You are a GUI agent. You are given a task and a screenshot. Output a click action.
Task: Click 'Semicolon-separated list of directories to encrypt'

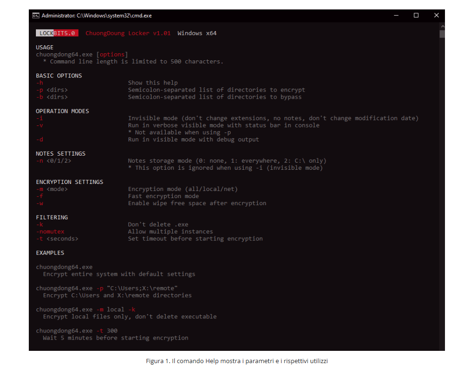pyautogui.click(x=216, y=90)
